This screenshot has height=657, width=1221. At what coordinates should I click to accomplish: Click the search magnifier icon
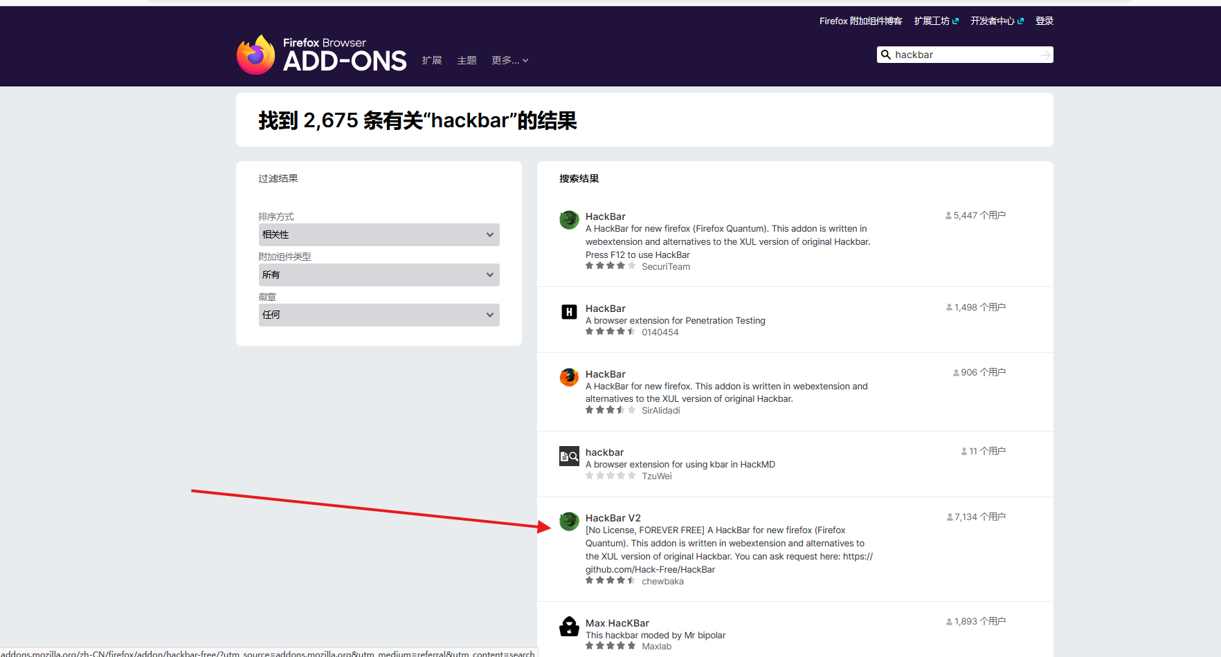885,55
